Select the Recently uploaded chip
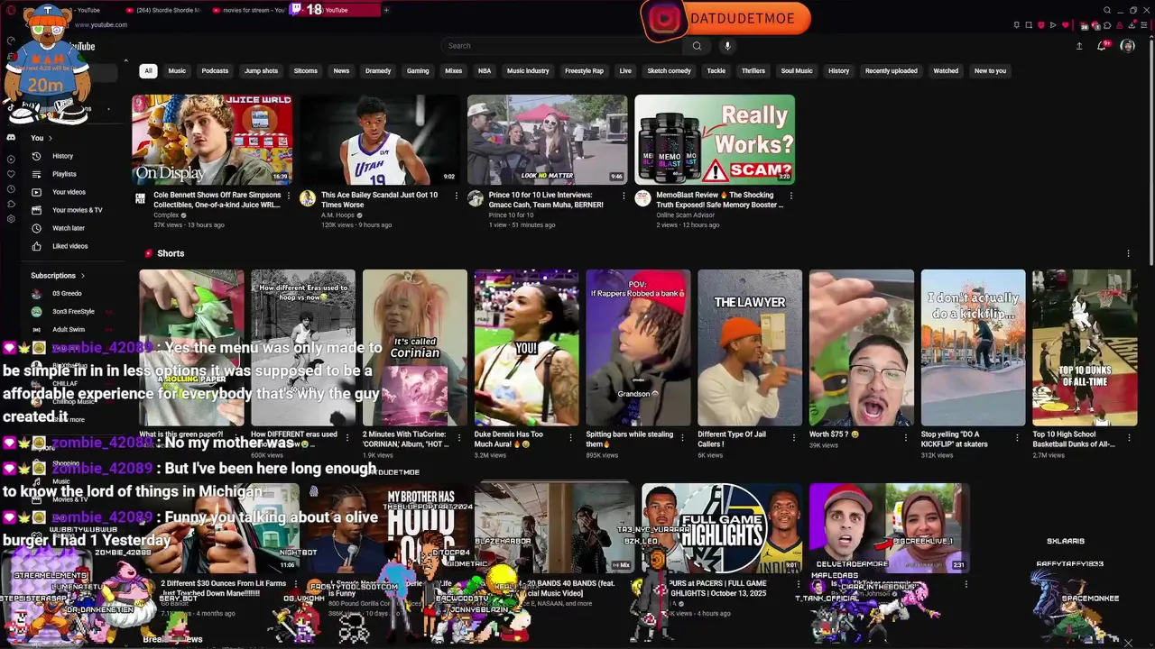Screen dimensions: 1155x649 [x=891, y=70]
